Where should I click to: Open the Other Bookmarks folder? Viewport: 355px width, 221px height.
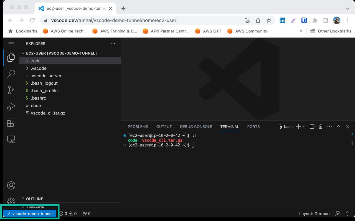point(331,31)
